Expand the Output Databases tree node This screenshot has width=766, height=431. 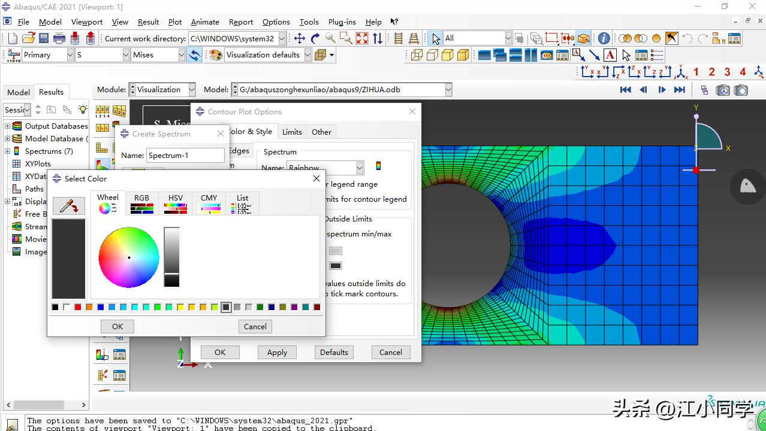click(x=8, y=126)
